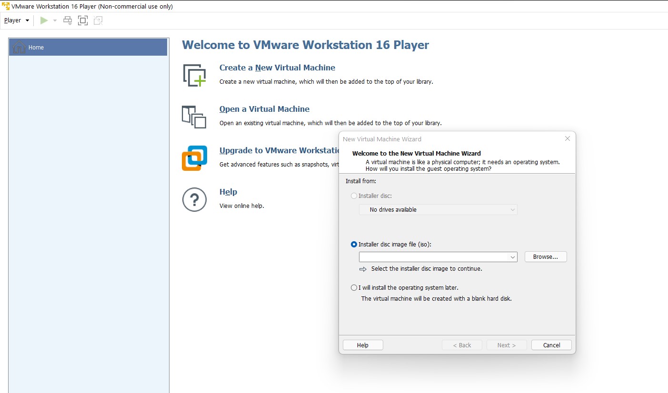Open the Player menu
Screen dimensions: 668x393
[16, 20]
